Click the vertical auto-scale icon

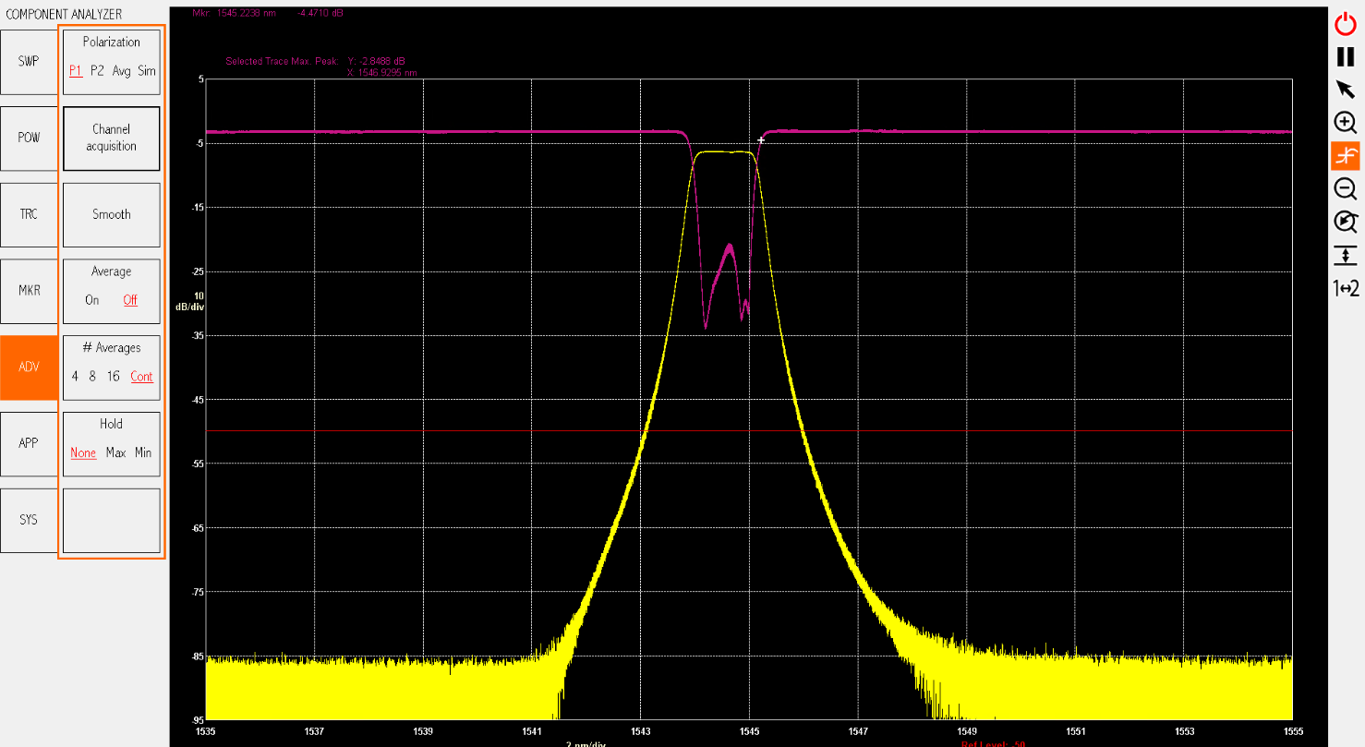[x=1346, y=255]
